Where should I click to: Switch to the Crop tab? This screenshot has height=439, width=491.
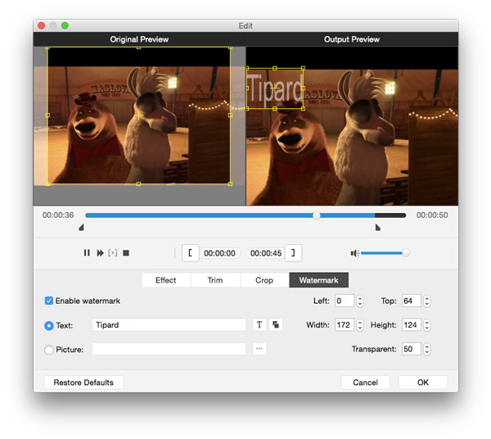pyautogui.click(x=264, y=280)
